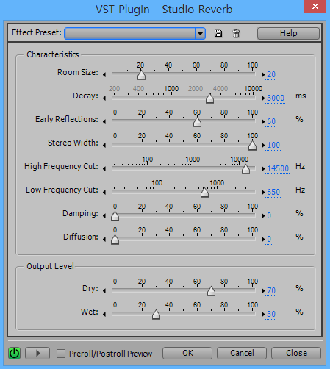Decrease High Frequency Cut with left arrow
This screenshot has width=330, height=369.
pos(104,169)
